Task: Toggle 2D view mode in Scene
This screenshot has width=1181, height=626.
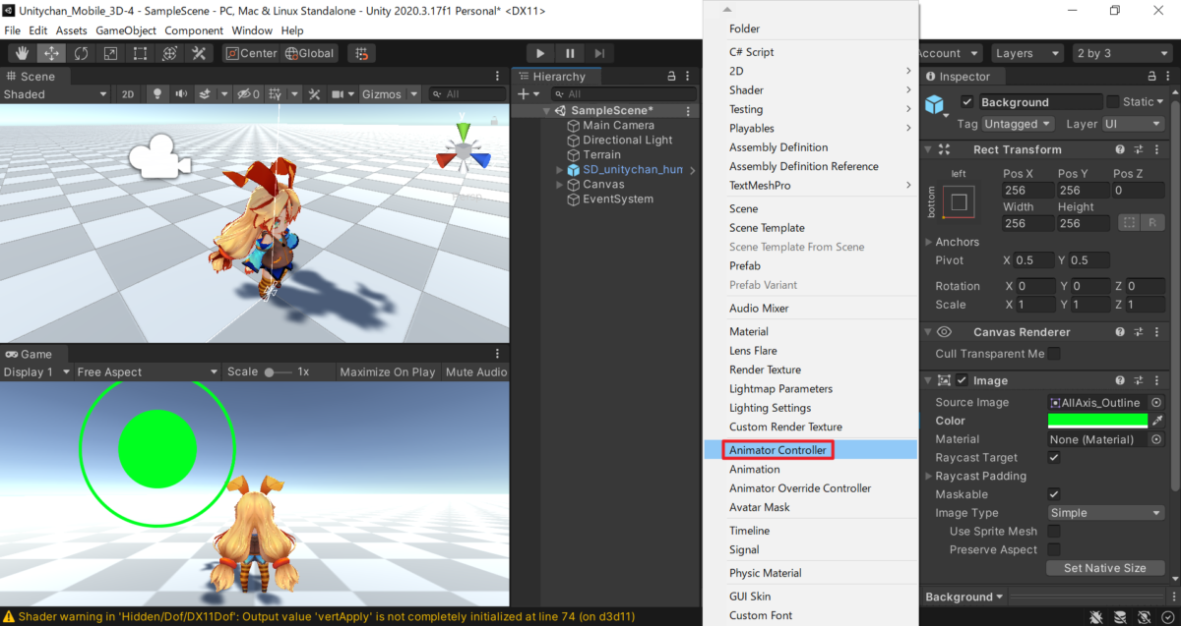Action: 127,94
